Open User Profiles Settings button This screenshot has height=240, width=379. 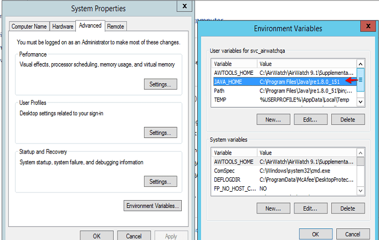160,132
